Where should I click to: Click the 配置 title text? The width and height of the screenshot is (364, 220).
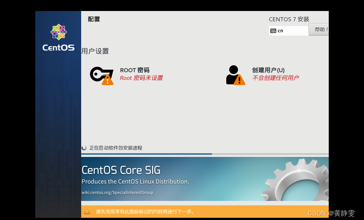point(94,19)
